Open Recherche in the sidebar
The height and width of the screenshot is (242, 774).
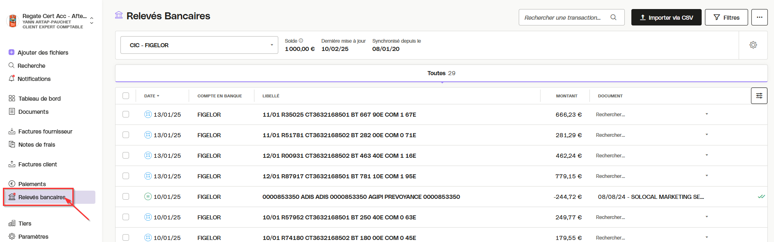(x=31, y=65)
